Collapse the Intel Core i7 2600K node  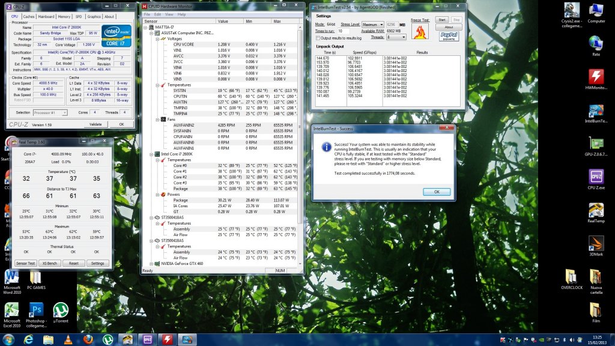(x=151, y=154)
